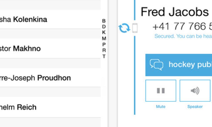Click the gray phone device icon
212x127 pixels.
click(135, 28)
